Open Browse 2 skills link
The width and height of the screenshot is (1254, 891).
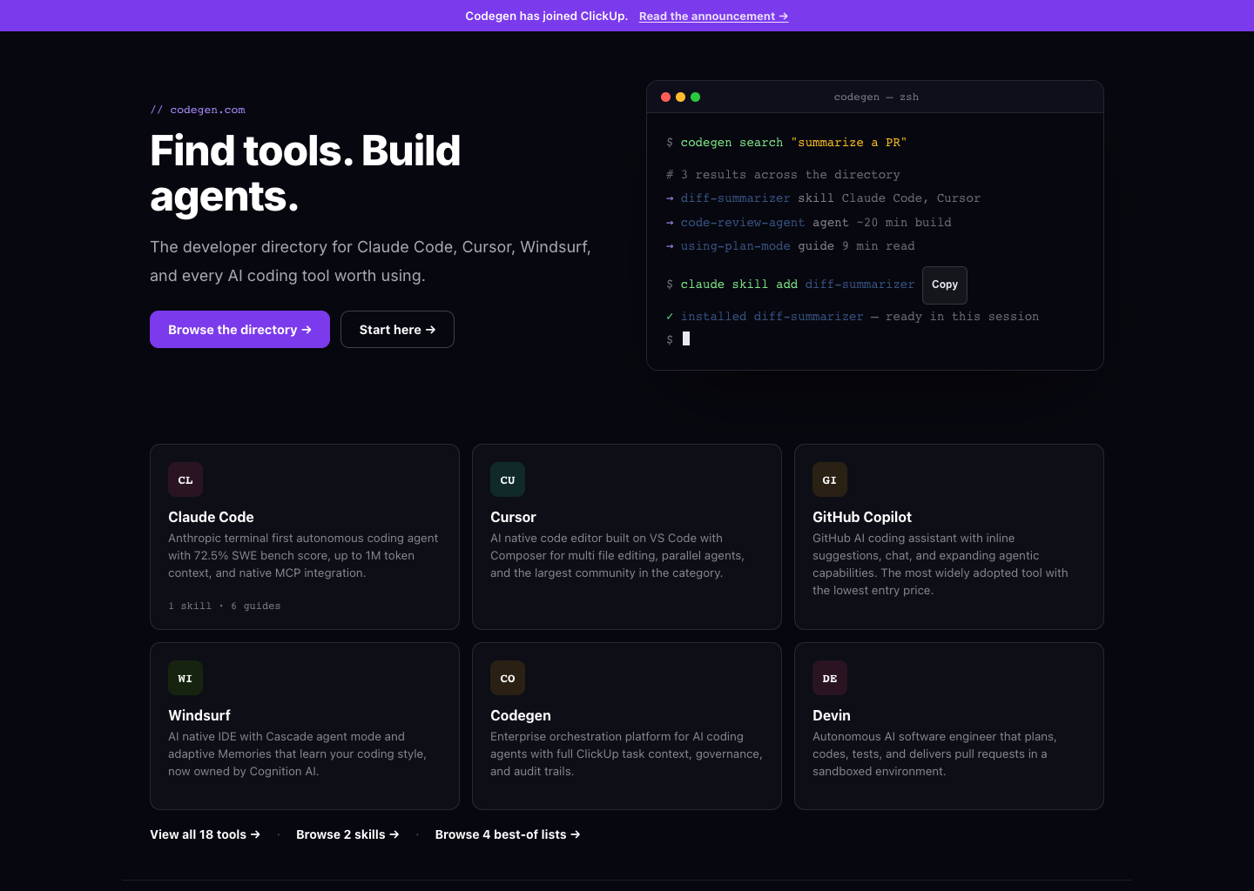[347, 834]
